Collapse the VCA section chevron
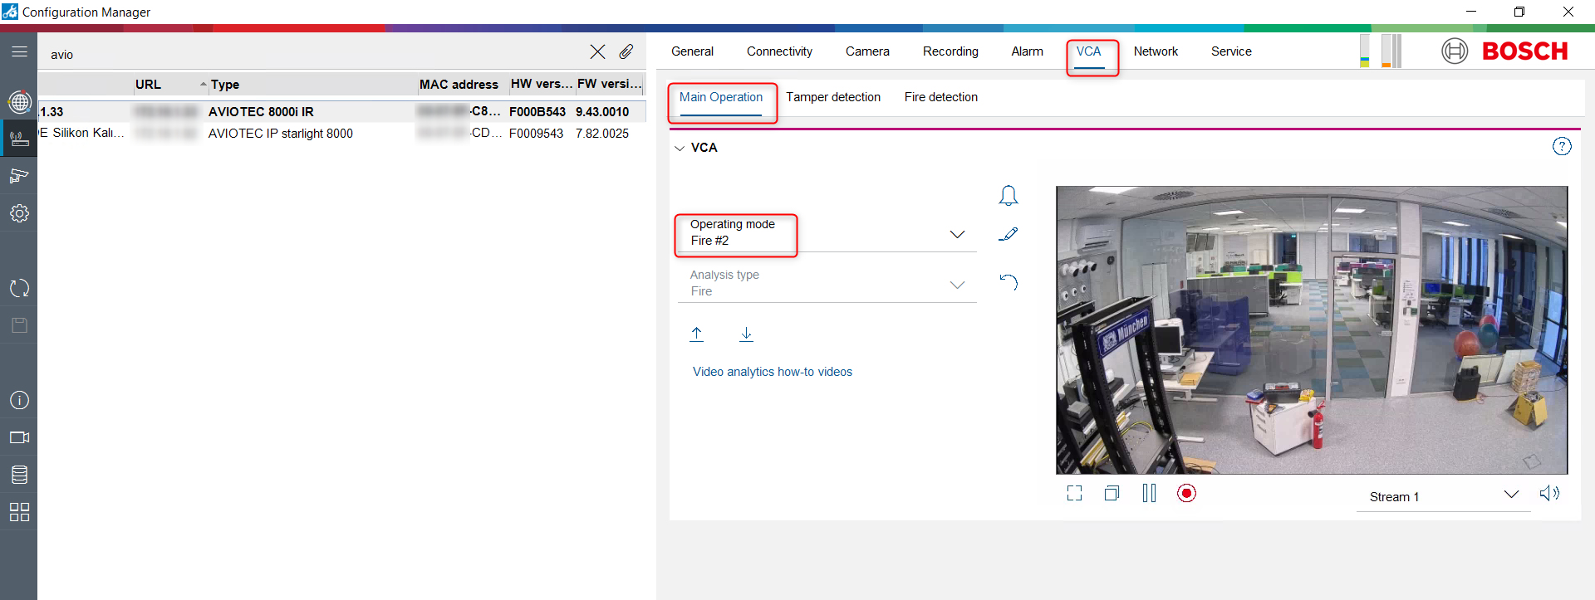The image size is (1595, 600). pos(680,149)
